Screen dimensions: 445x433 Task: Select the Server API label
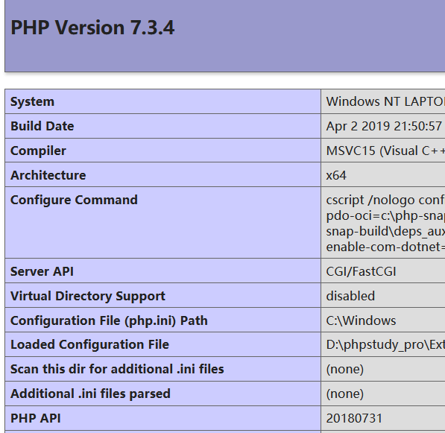pos(42,271)
